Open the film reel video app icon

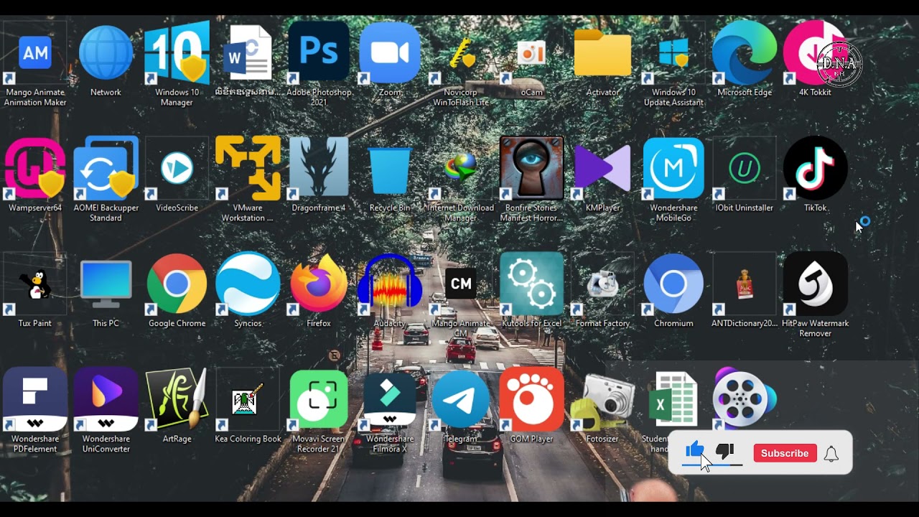click(745, 399)
